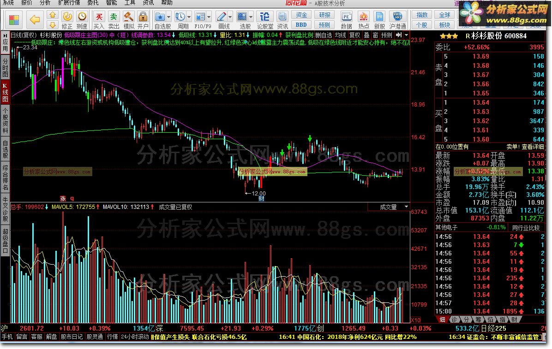
Task: Open the 分析 menu
Action: 45,3
